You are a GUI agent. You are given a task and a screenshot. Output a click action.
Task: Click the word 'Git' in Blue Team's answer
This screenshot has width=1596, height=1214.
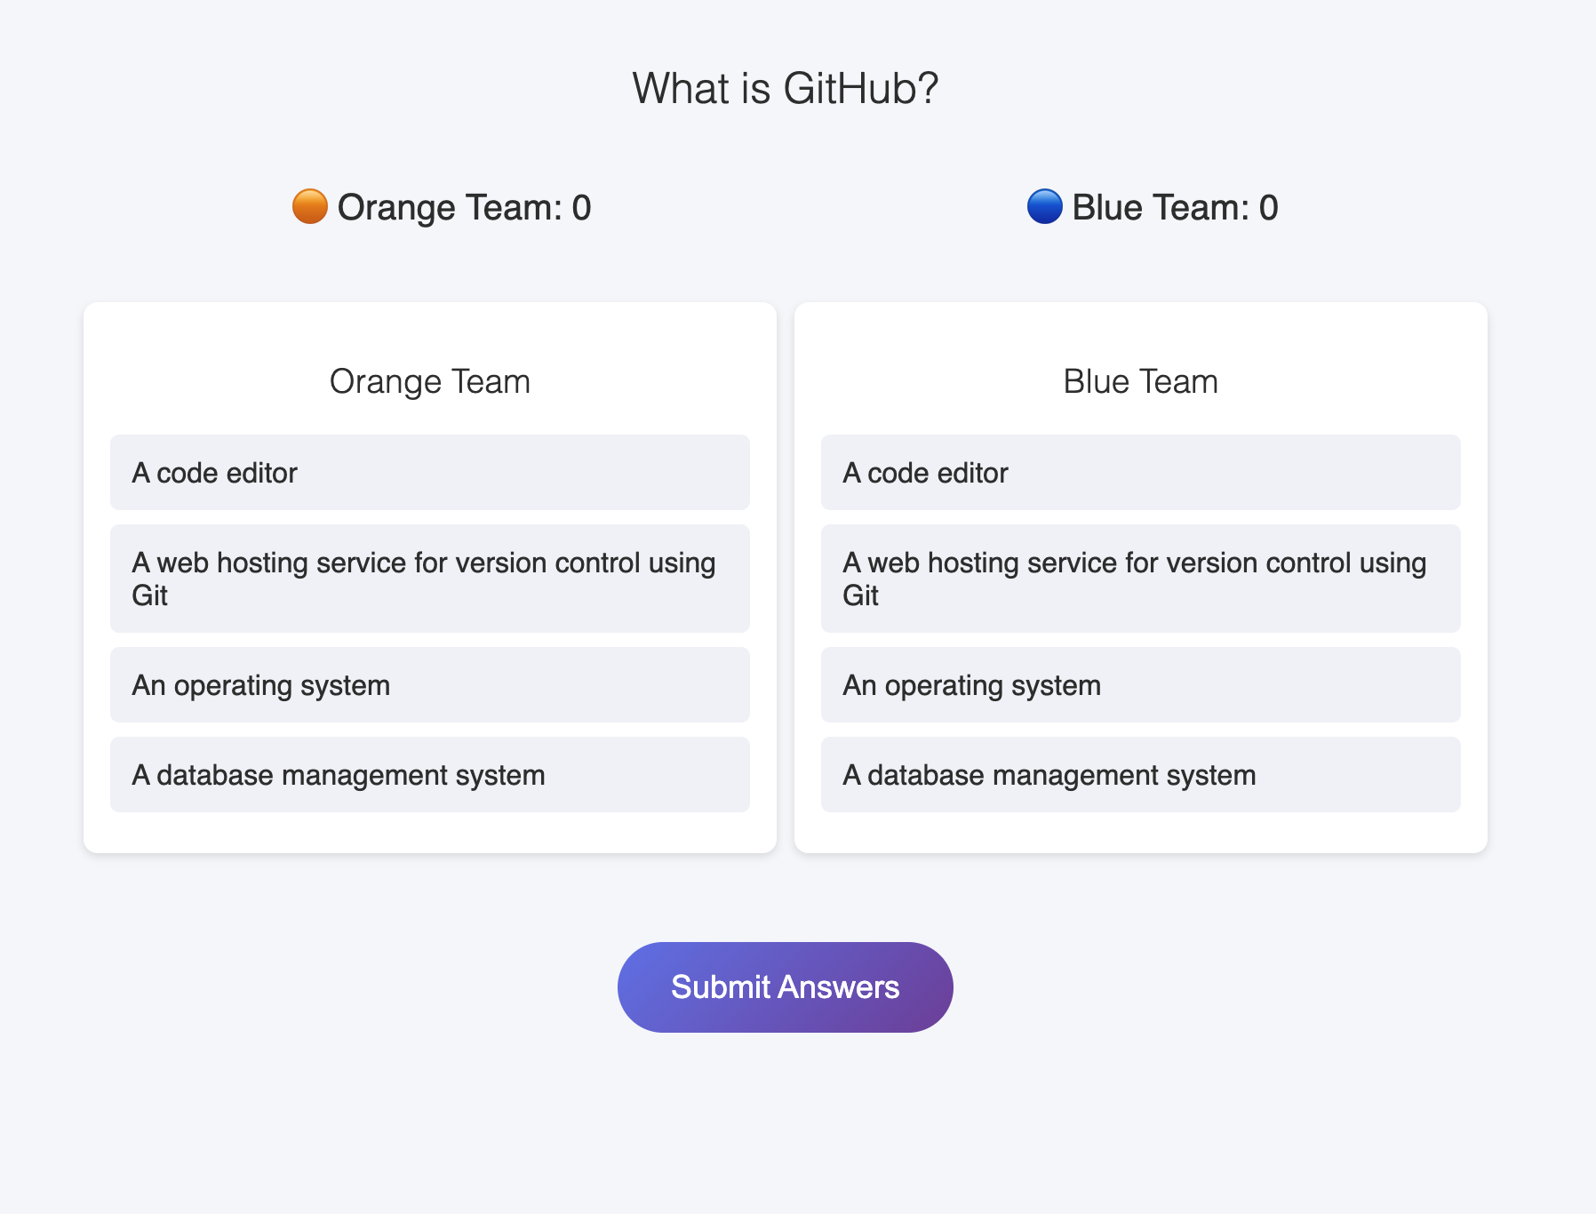click(x=861, y=595)
